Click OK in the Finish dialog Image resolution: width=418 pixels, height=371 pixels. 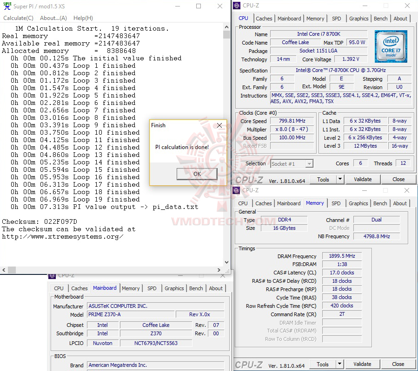196,174
